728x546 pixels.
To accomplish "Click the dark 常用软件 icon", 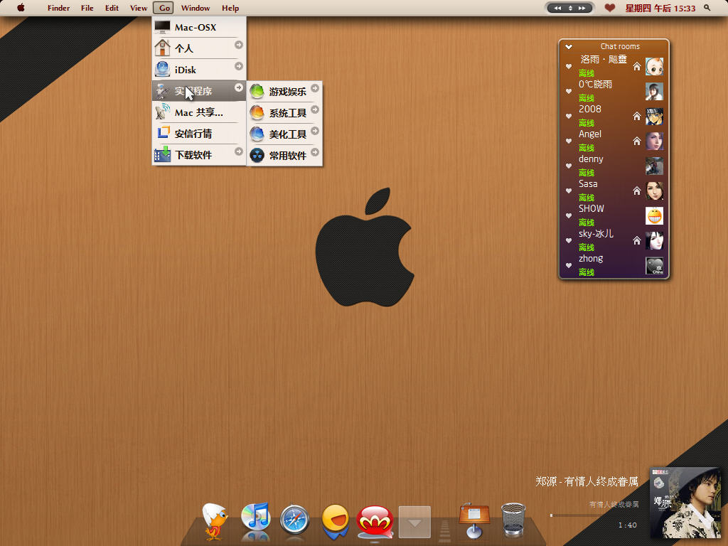I will (x=257, y=155).
